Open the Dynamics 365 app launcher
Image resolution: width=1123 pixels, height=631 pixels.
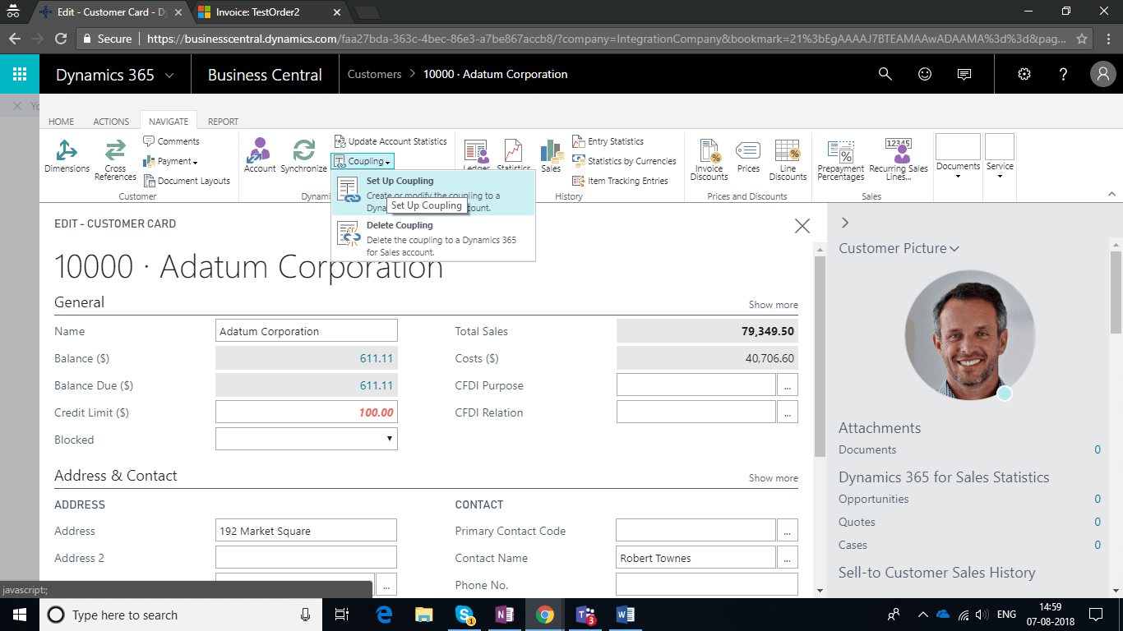coord(20,74)
